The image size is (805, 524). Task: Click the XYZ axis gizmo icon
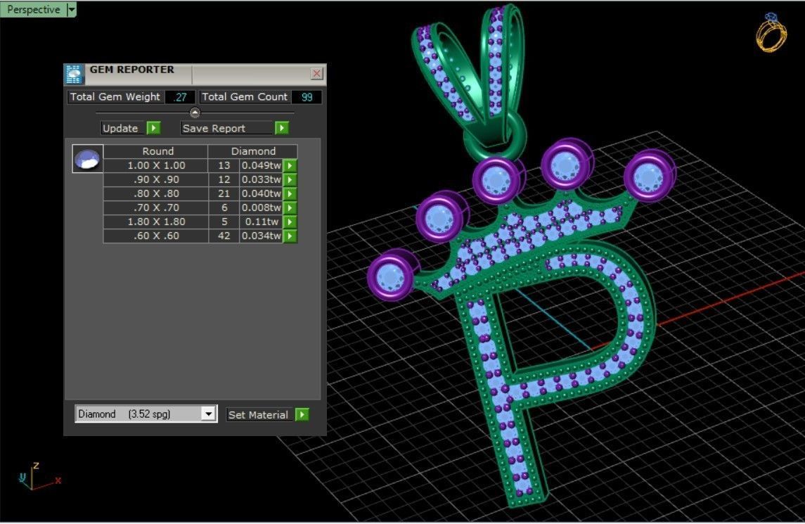[39, 477]
